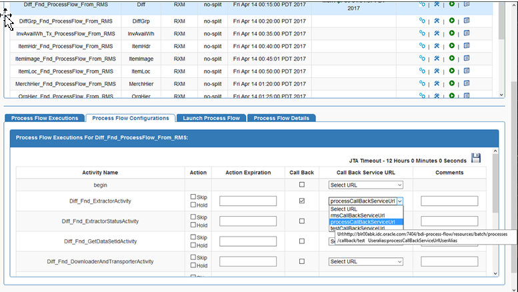Screen dimensions: 518x292
Task: Check Skip for Diff_Fnd_ExtractorActivity
Action: coord(193,197)
